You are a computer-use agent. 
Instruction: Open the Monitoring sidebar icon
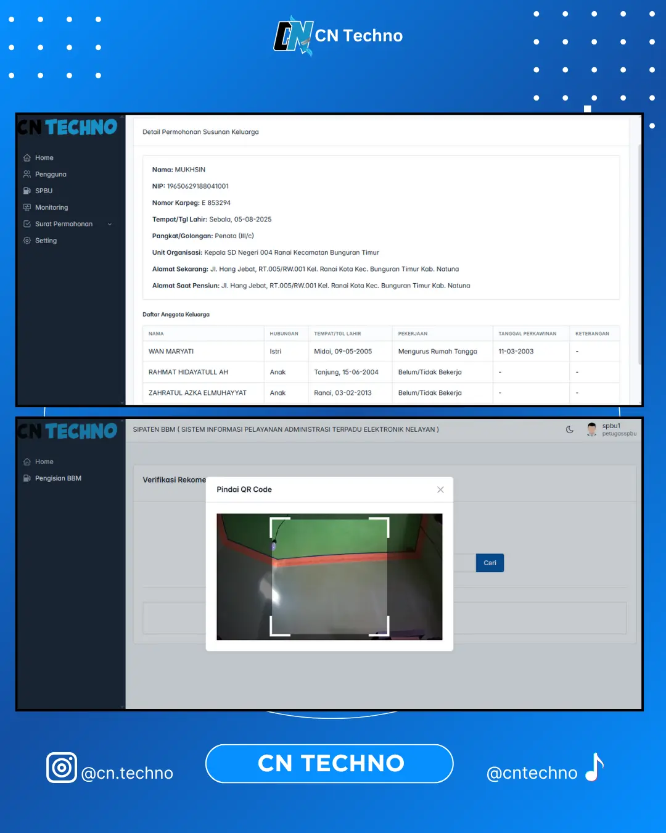click(27, 208)
